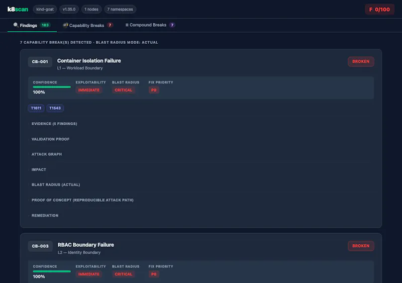
Task: Click the kind-goat cluster chip
Action: [x=45, y=9]
